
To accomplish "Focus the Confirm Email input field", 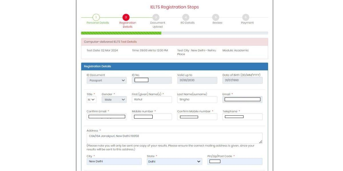I will (x=106, y=116).
